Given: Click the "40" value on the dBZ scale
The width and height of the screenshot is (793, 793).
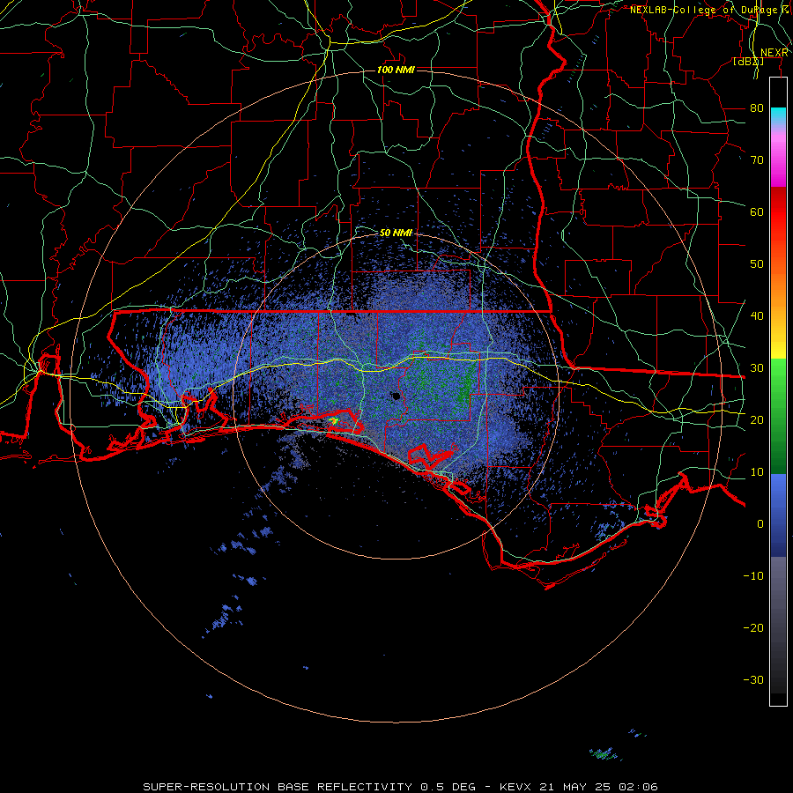Looking at the screenshot, I should pyautogui.click(x=757, y=316).
